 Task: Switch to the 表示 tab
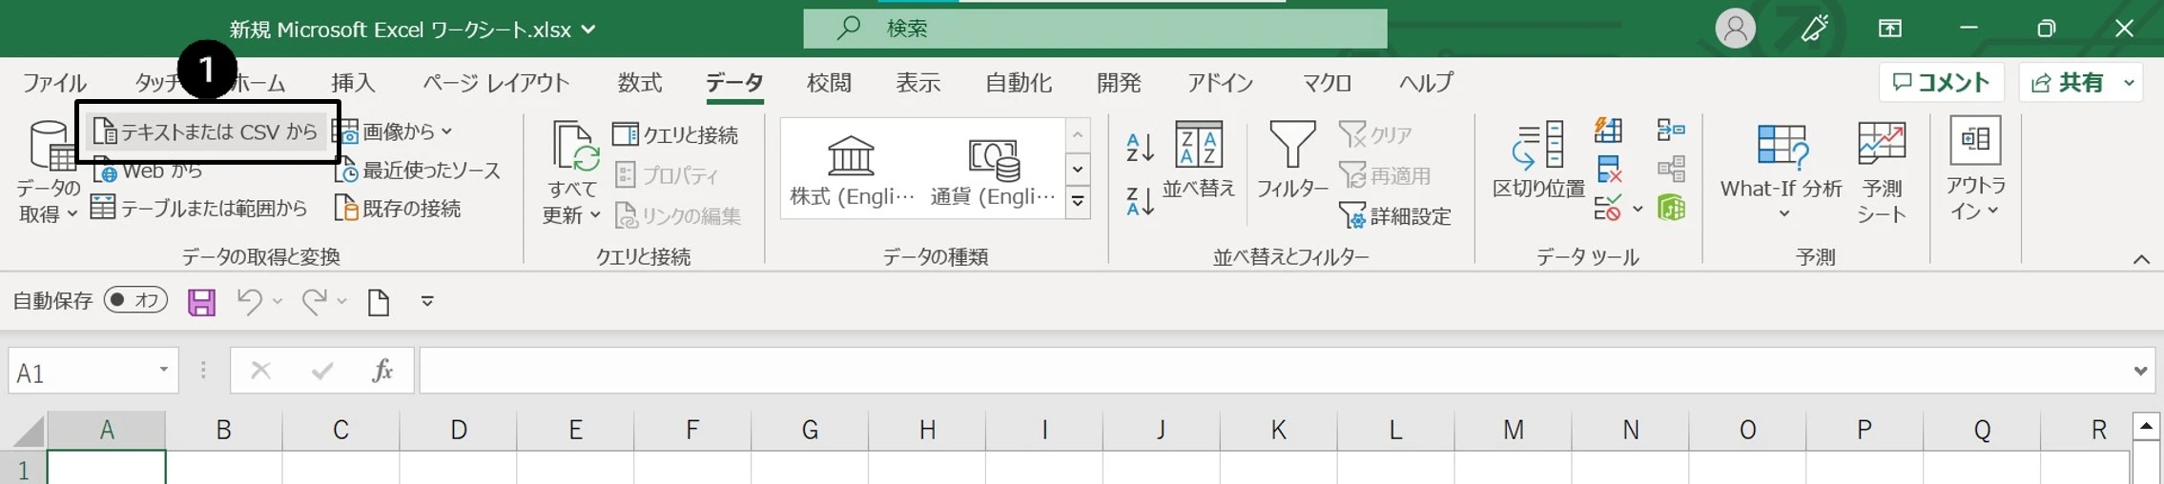click(x=917, y=83)
